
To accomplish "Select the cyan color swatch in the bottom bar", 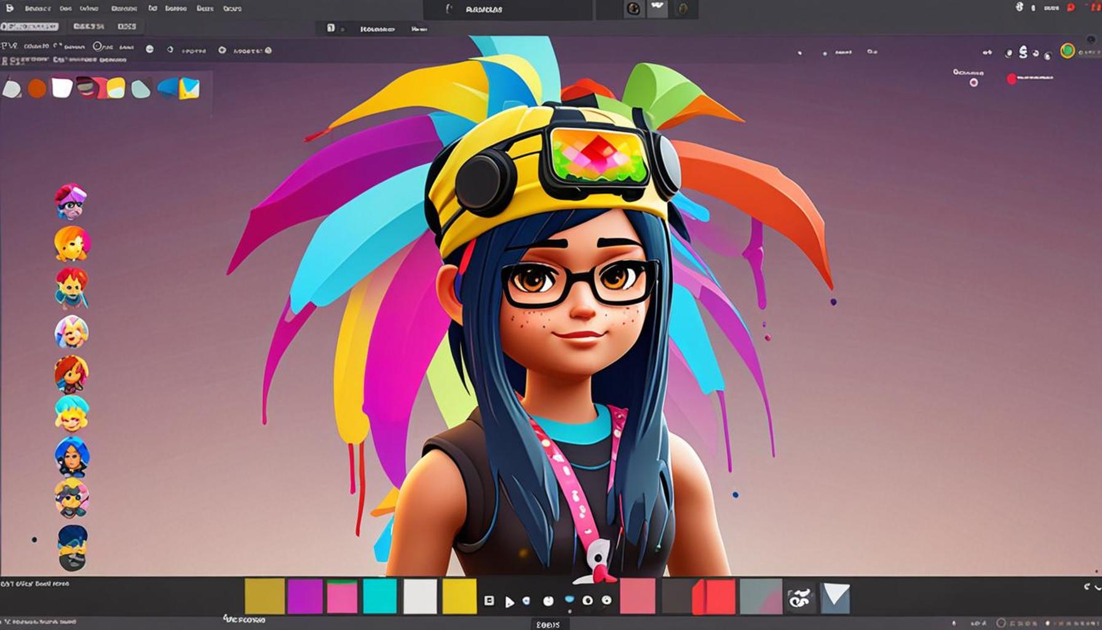I will coord(379,596).
